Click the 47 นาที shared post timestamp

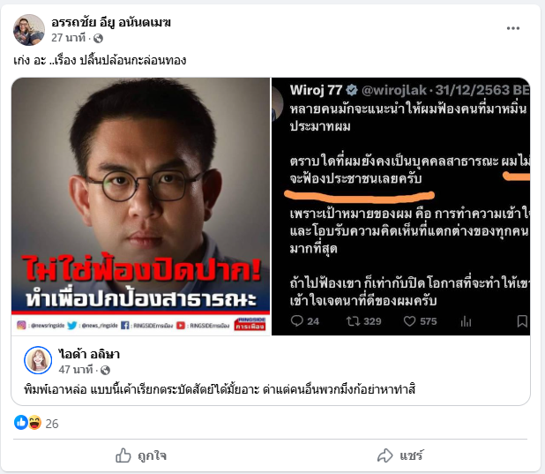[76, 370]
